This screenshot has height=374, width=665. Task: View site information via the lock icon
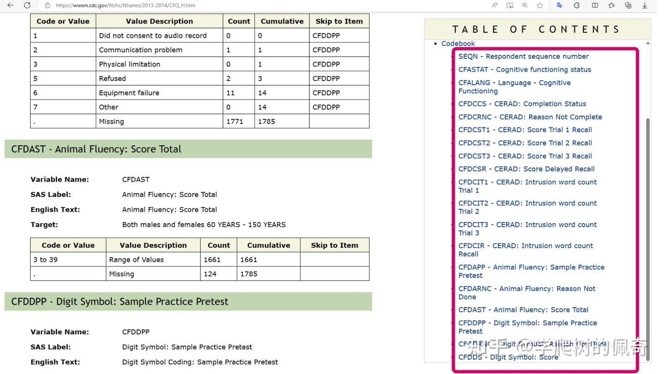pos(47,6)
